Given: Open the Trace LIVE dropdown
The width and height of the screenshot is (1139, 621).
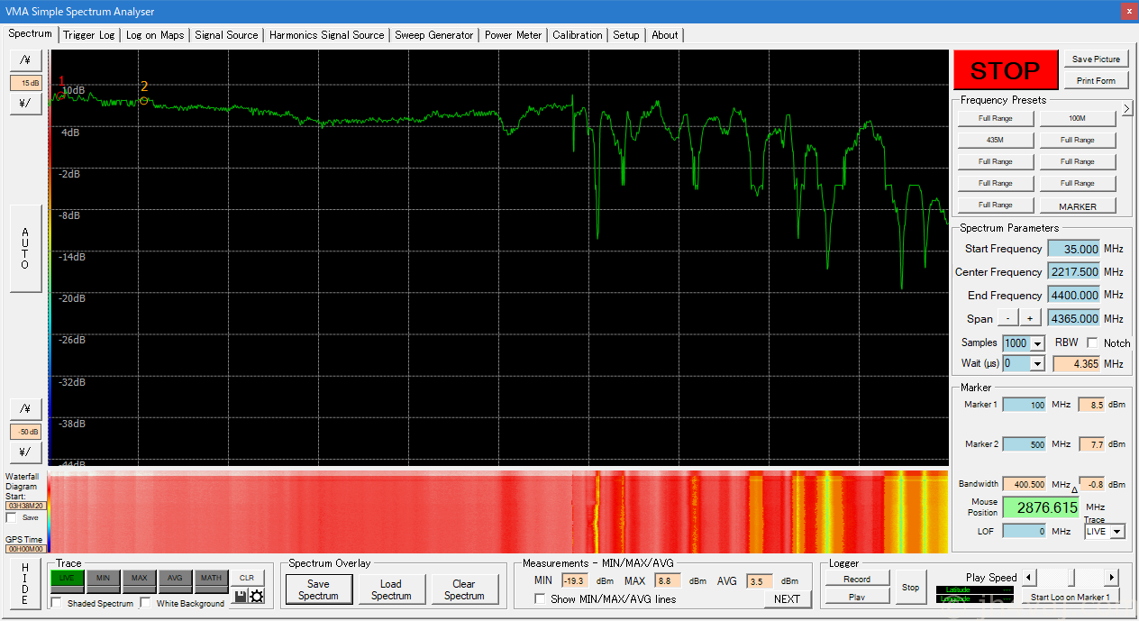Looking at the screenshot, I should 1118,532.
